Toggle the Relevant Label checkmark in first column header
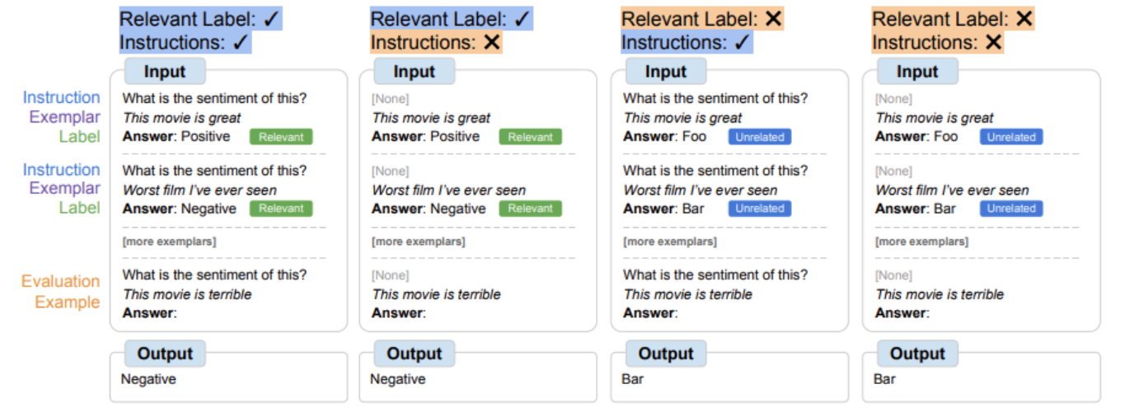Viewport: 1139px width, 412px height. coord(272,19)
